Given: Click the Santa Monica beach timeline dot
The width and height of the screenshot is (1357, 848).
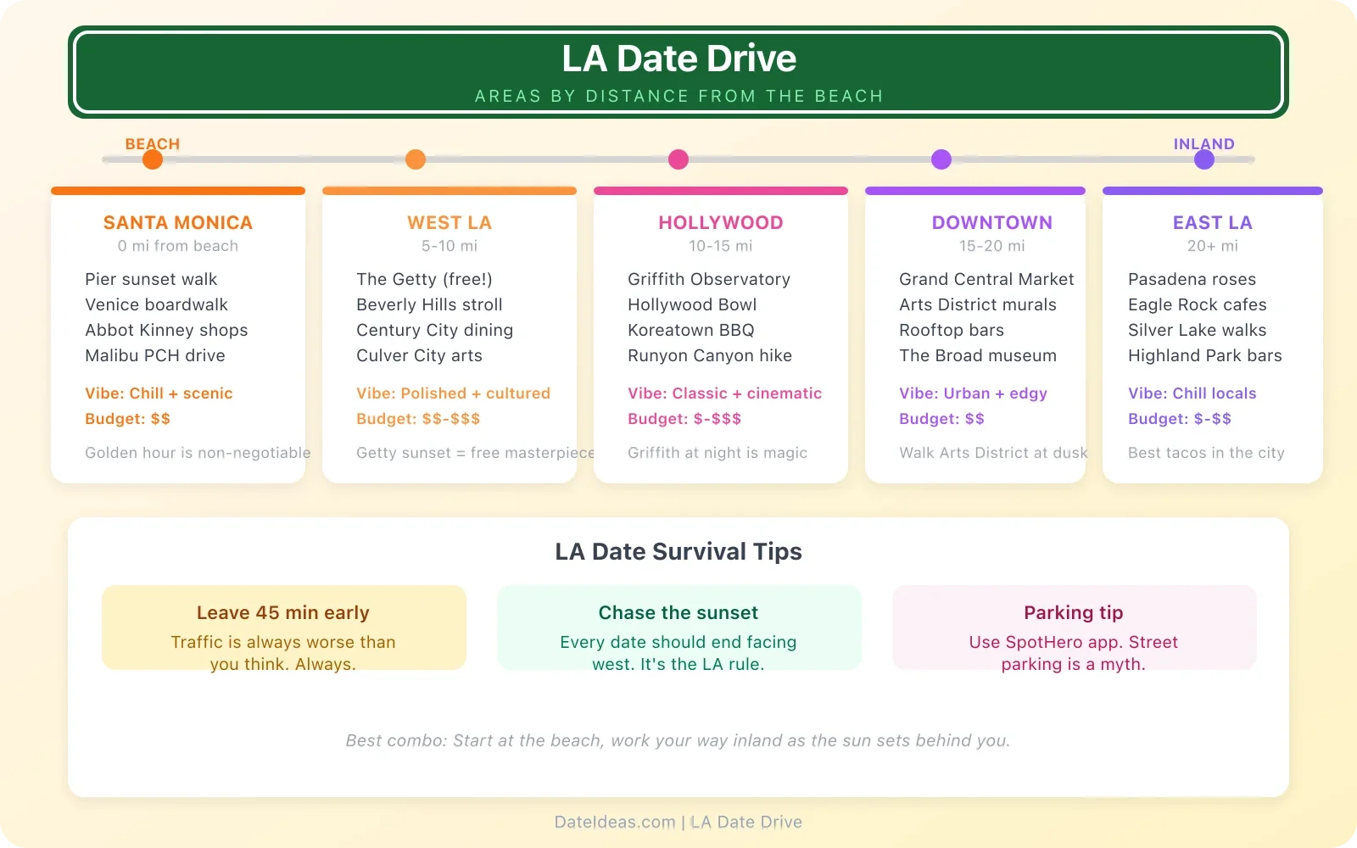Looking at the screenshot, I should coord(153,159).
